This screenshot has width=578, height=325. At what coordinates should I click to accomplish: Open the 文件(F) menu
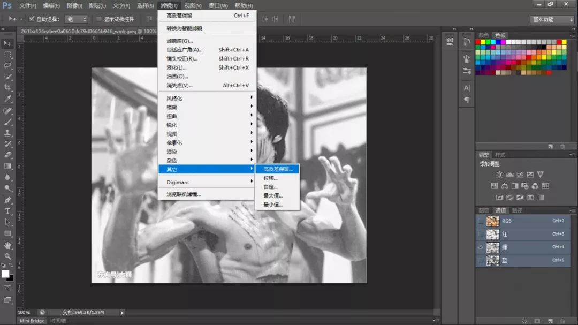28,5
